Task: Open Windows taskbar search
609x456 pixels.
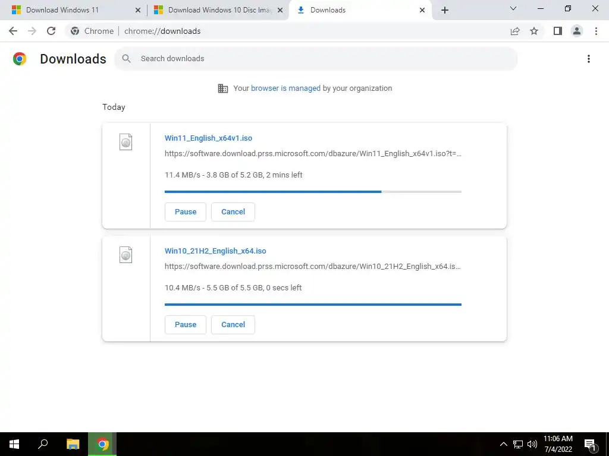Action: point(43,444)
